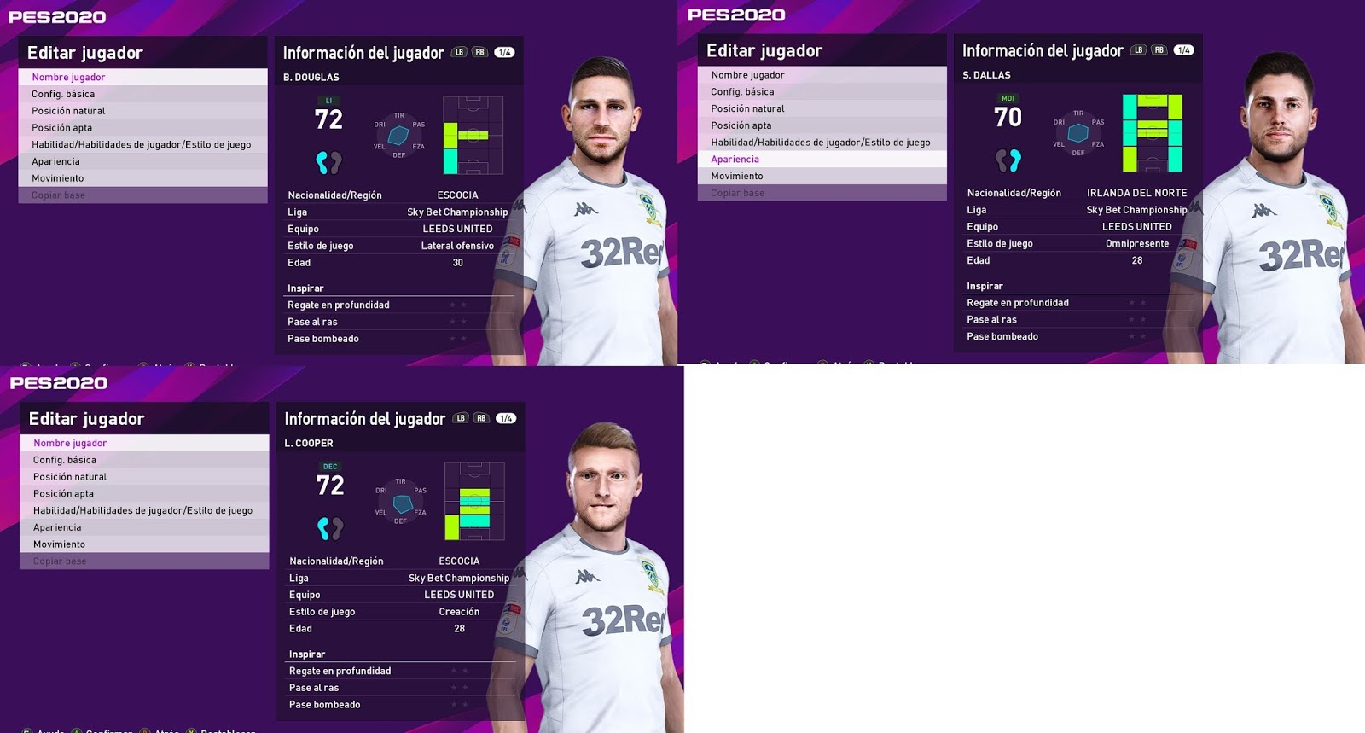The image size is (1365, 733).
Task: Click the LB button icon in B. Douglas panel
Action: click(460, 52)
